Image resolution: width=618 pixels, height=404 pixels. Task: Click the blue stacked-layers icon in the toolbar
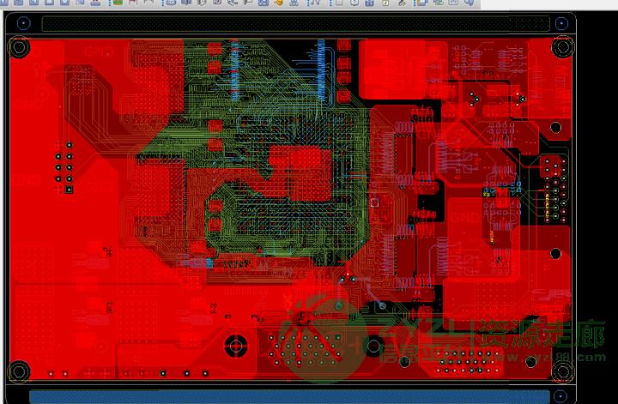(x=422, y=3)
